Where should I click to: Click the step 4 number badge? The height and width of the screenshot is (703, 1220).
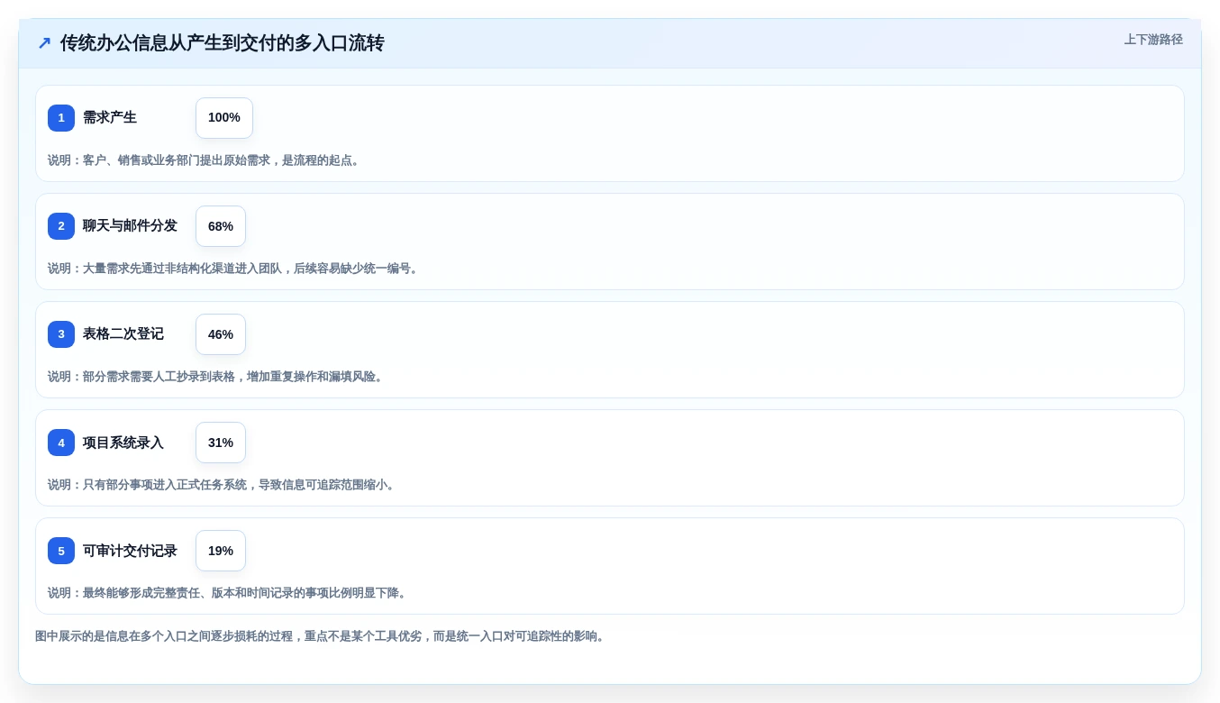pos(61,443)
